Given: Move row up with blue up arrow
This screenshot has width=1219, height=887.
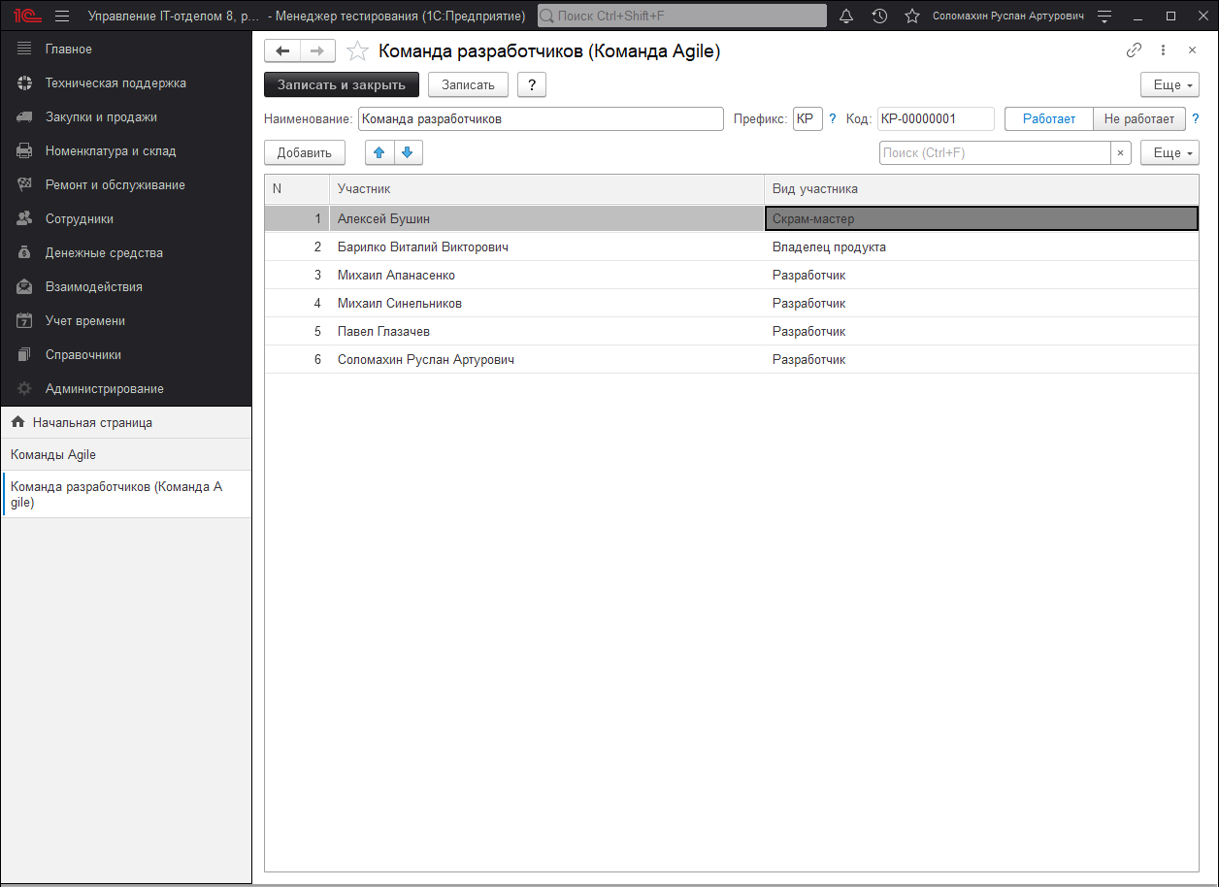Looking at the screenshot, I should click(379, 152).
